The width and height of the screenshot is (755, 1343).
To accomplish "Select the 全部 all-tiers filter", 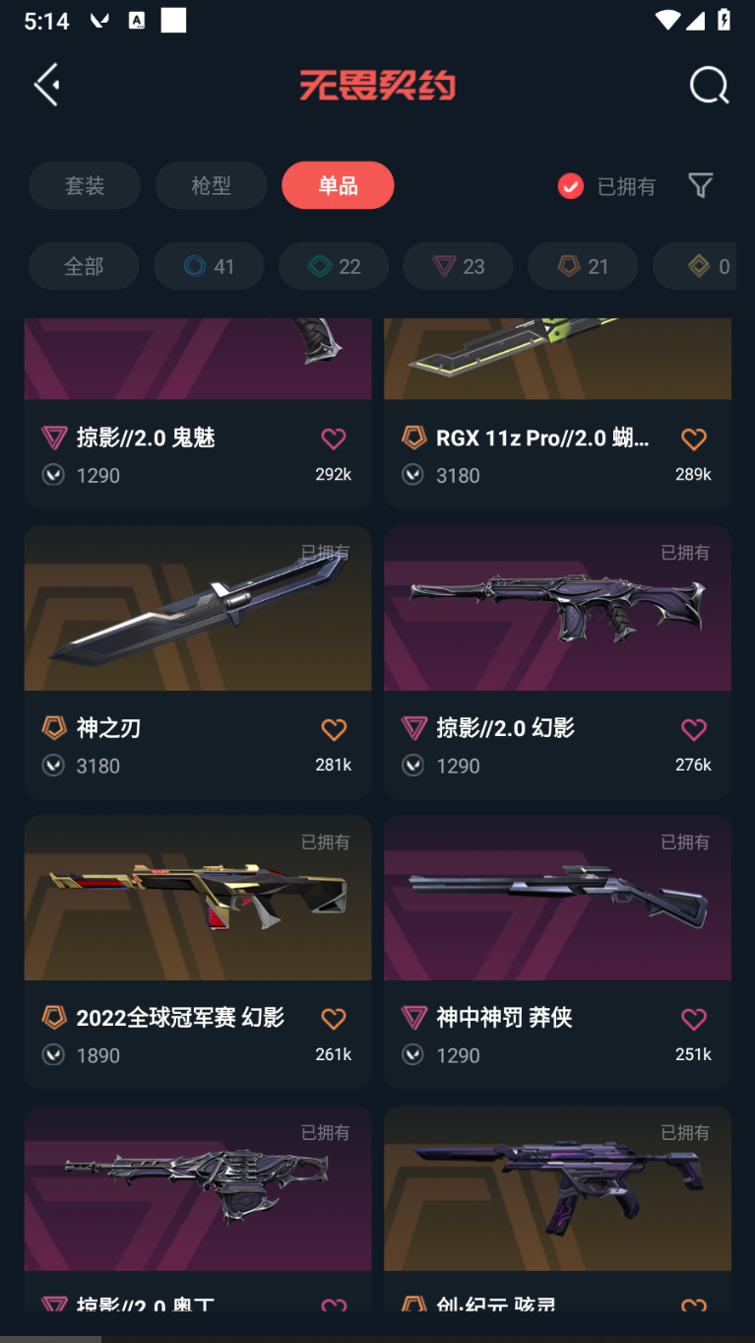I will tap(84, 266).
